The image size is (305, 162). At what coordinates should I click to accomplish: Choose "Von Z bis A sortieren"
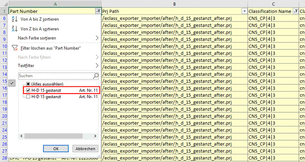tap(39, 29)
